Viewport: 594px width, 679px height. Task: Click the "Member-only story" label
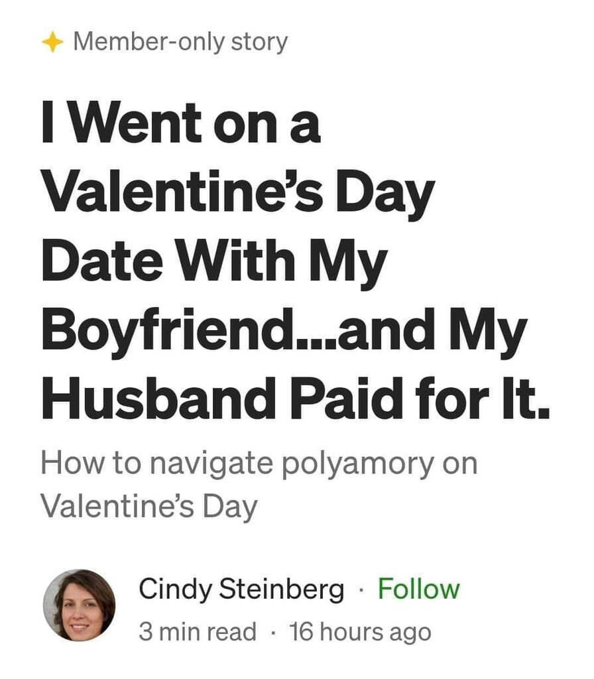coord(180,42)
